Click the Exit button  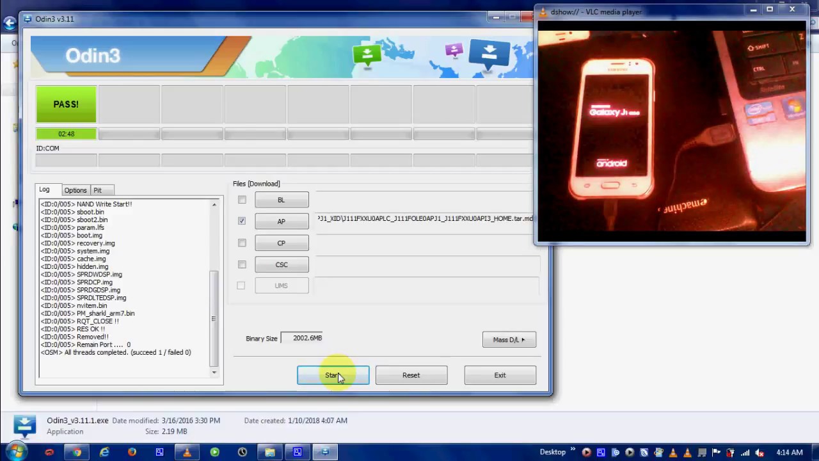click(x=500, y=375)
